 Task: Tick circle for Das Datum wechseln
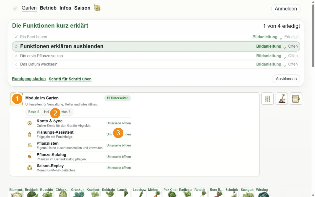click(16, 64)
